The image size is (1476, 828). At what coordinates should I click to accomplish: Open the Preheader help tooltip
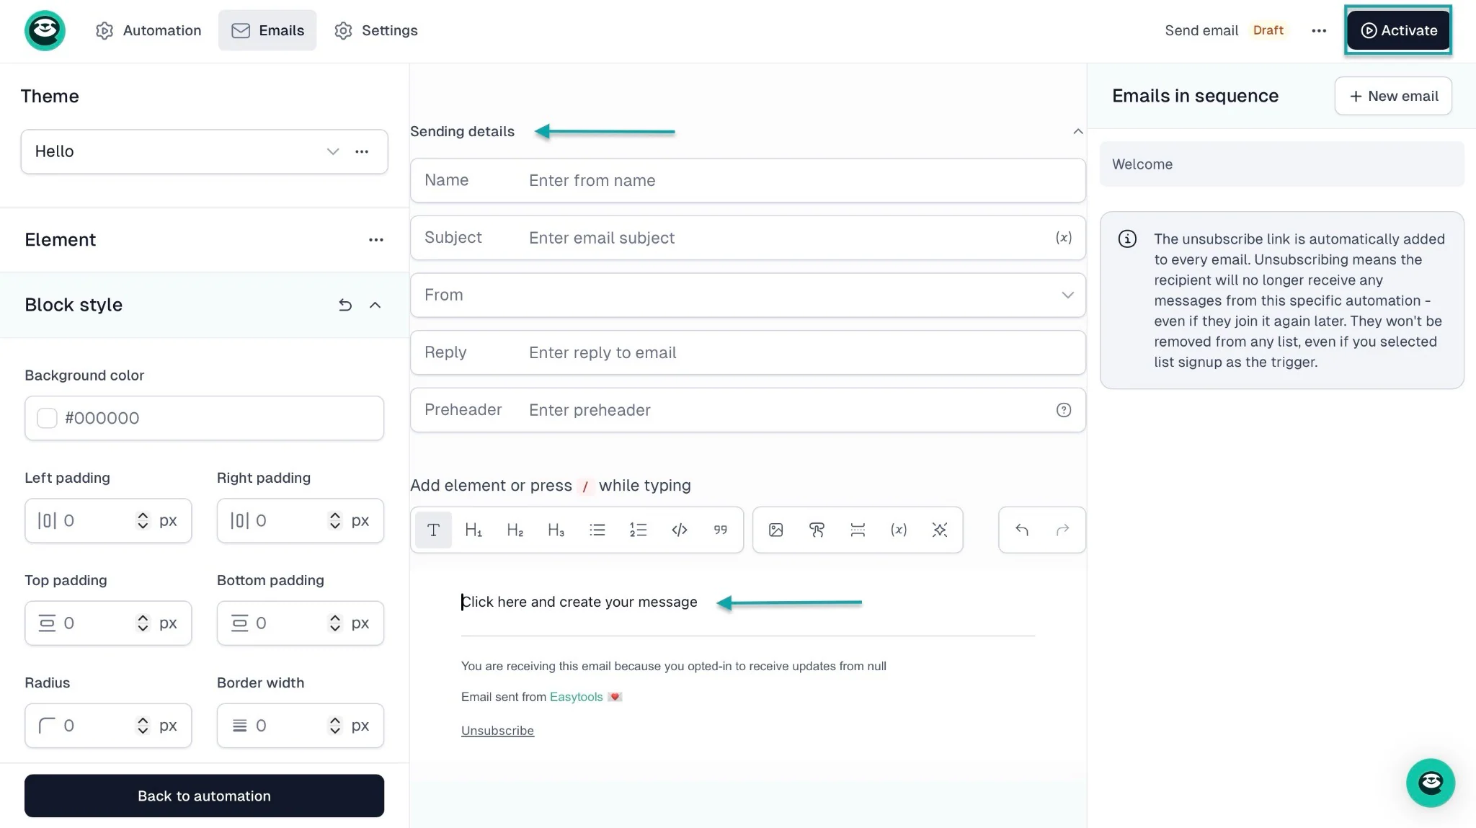tap(1064, 410)
